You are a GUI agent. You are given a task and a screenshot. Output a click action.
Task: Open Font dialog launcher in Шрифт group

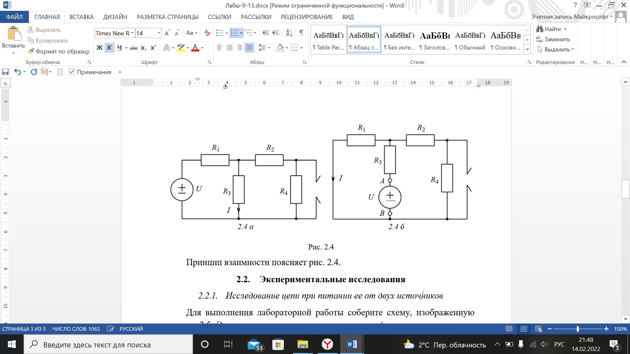point(210,62)
